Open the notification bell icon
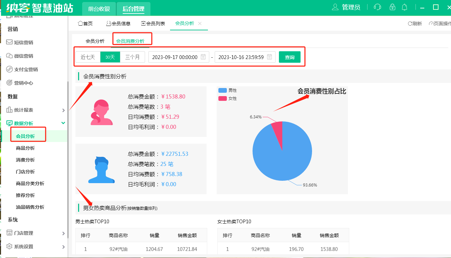The width and height of the screenshot is (451, 258). point(404,7)
